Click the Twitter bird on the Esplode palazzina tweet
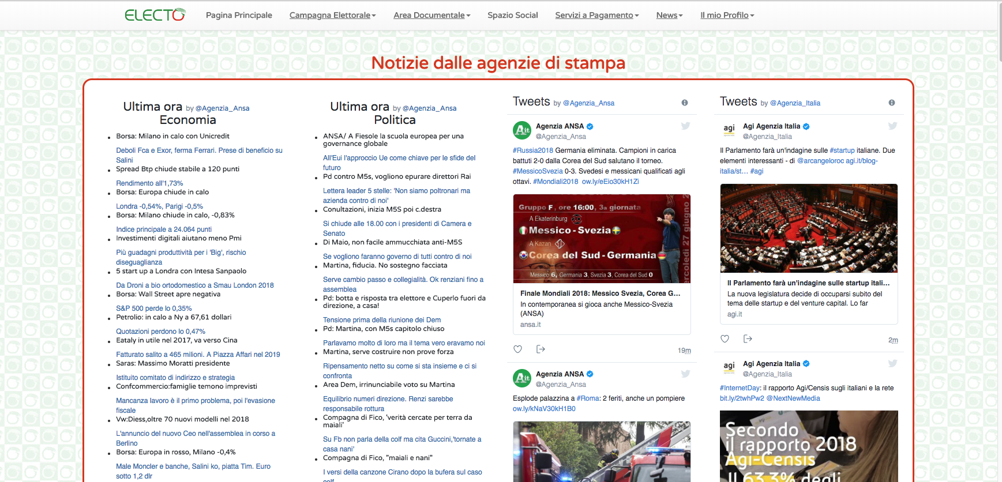 pos(685,374)
